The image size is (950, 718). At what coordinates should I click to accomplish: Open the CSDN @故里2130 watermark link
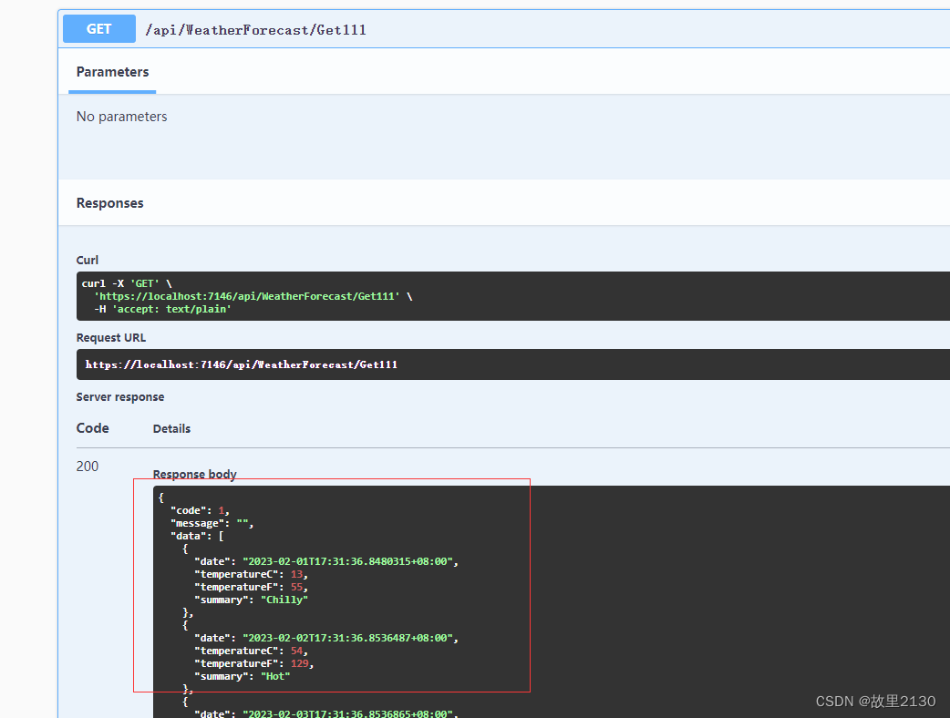(x=877, y=702)
